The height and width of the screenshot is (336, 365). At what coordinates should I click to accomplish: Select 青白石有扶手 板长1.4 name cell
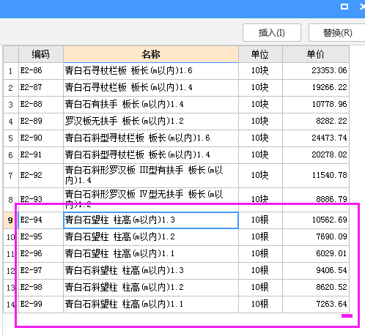151,105
